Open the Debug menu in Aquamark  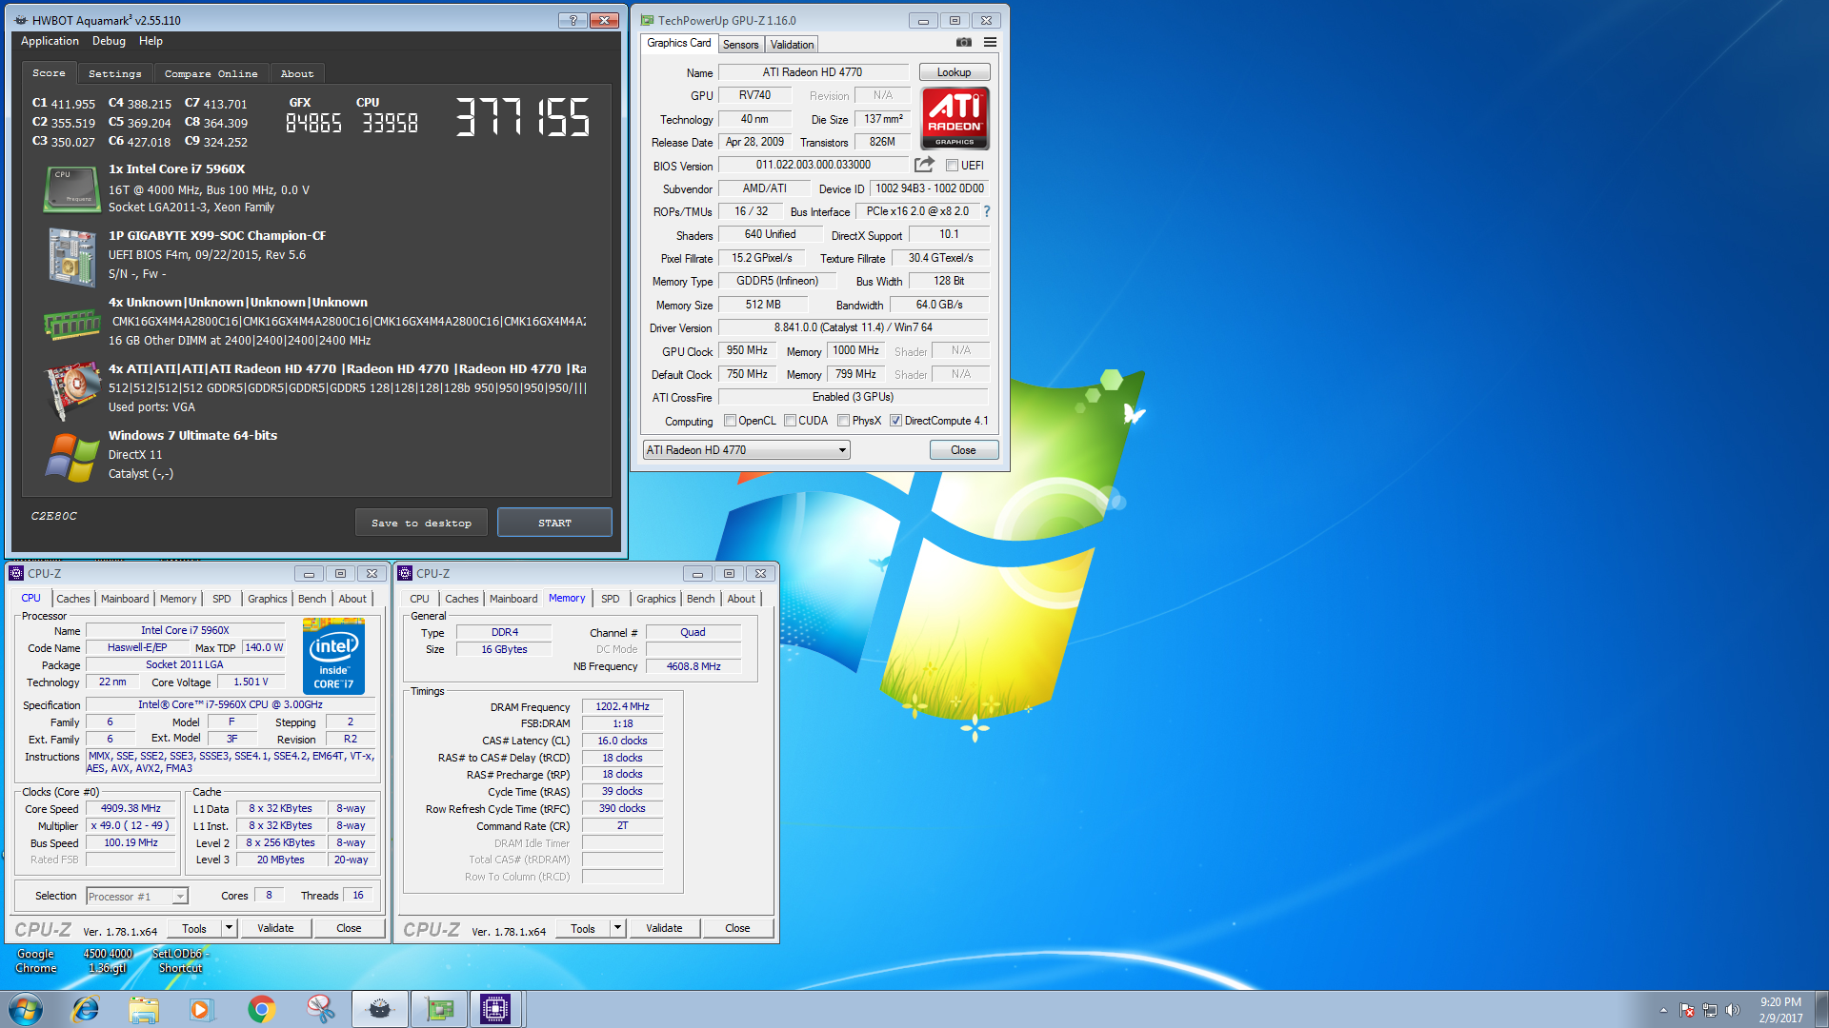click(109, 41)
